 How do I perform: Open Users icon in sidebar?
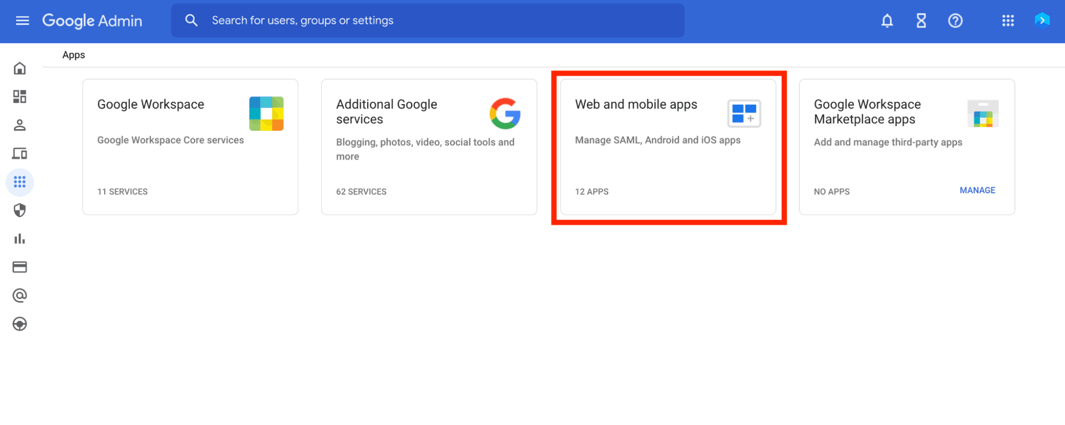(x=20, y=125)
